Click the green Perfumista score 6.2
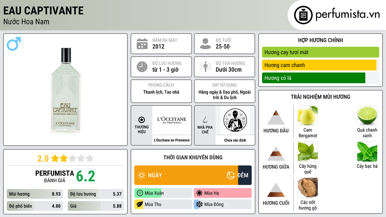Image resolution: width=386 pixels, height=217 pixels. point(86,176)
